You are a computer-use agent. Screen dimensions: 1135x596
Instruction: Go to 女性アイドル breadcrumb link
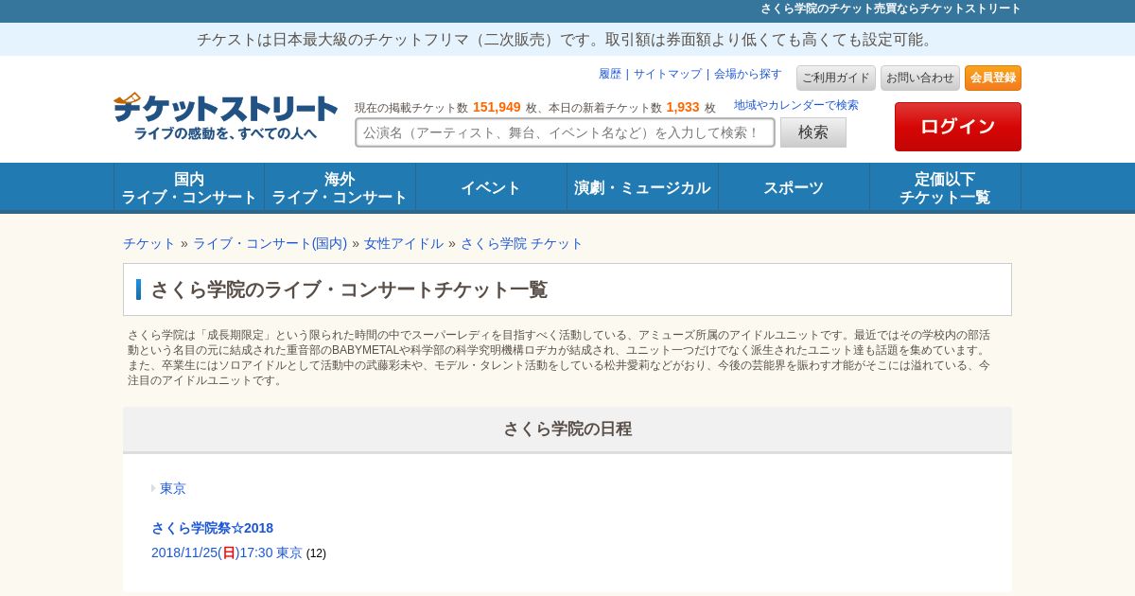404,243
